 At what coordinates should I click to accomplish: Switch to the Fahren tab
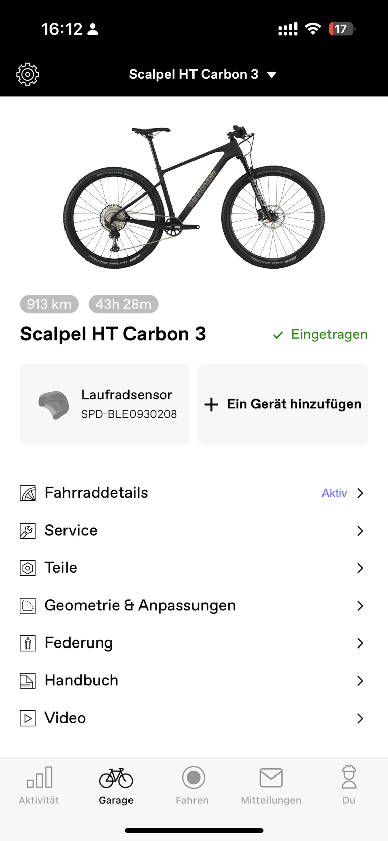(193, 785)
